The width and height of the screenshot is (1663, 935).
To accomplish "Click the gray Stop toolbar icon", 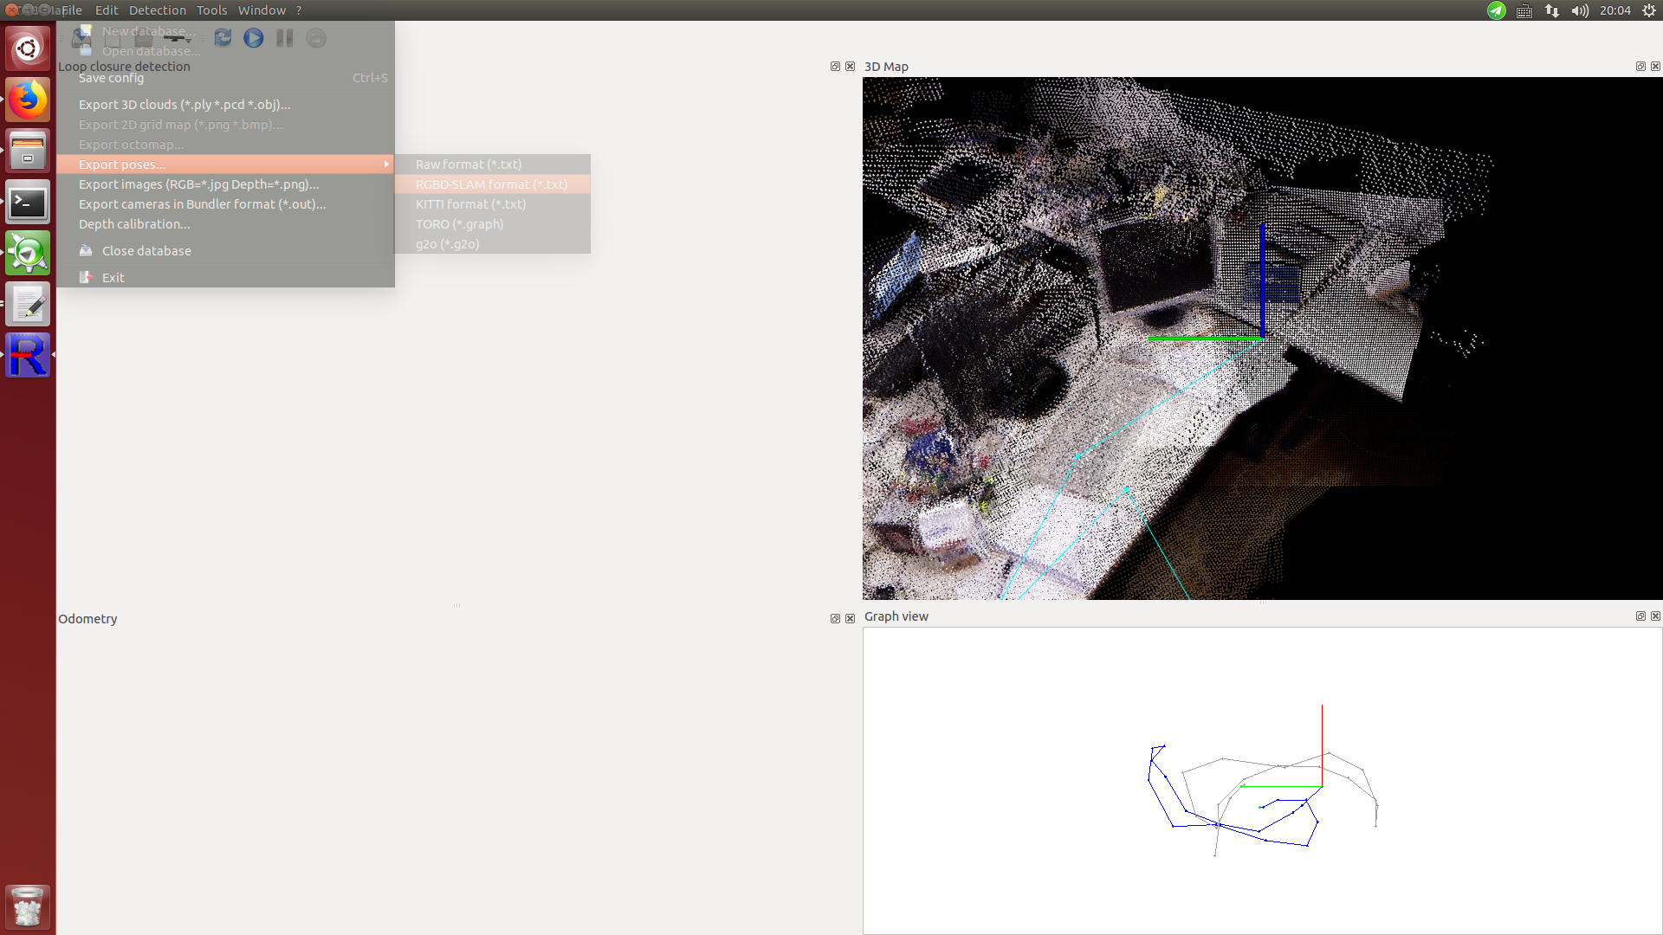I will (316, 38).
